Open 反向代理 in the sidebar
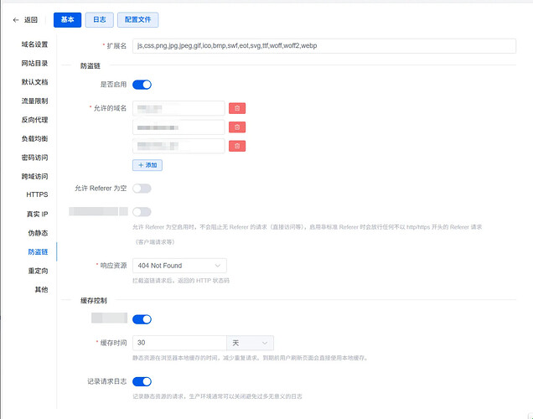 click(34, 120)
